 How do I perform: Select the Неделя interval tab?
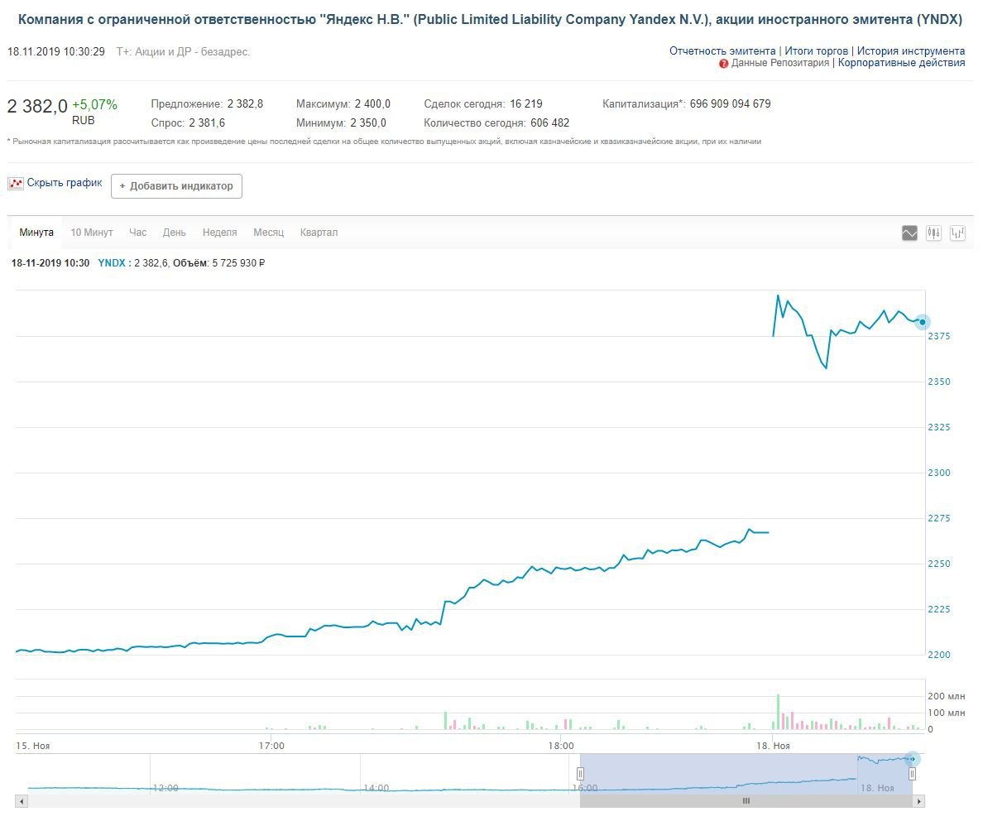[x=219, y=233]
